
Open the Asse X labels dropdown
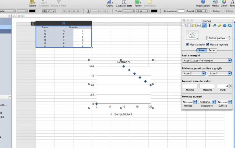(x=194, y=73)
